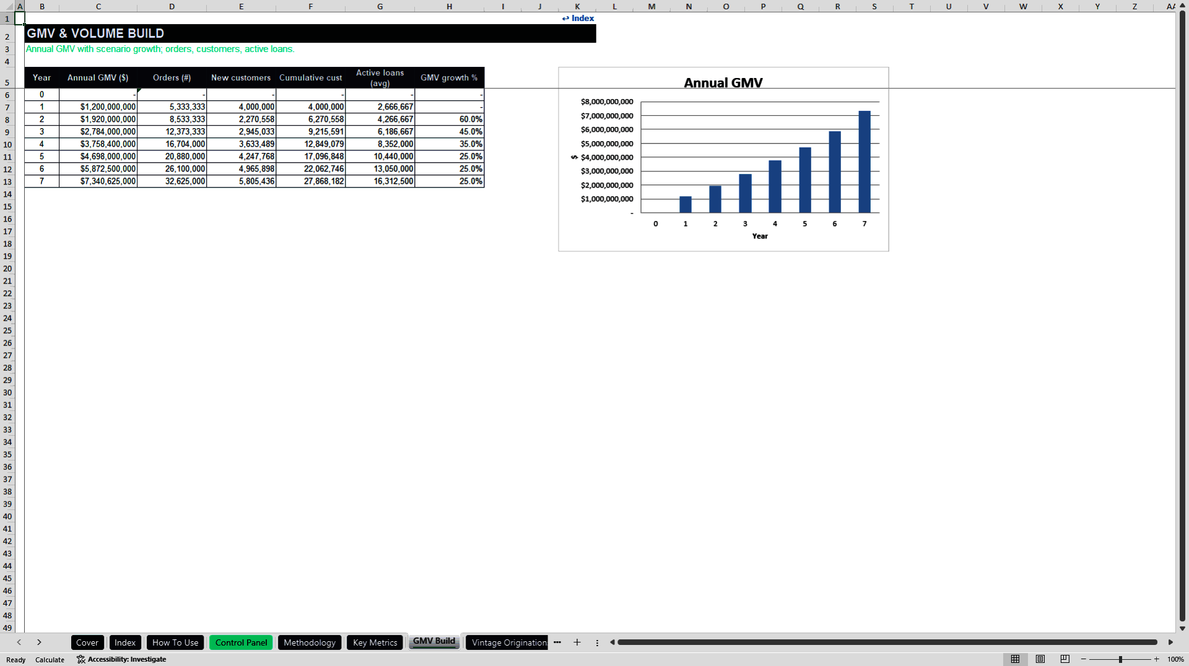Select new customers cell 2,270,558
This screenshot has height=666, width=1189.
[x=241, y=119]
